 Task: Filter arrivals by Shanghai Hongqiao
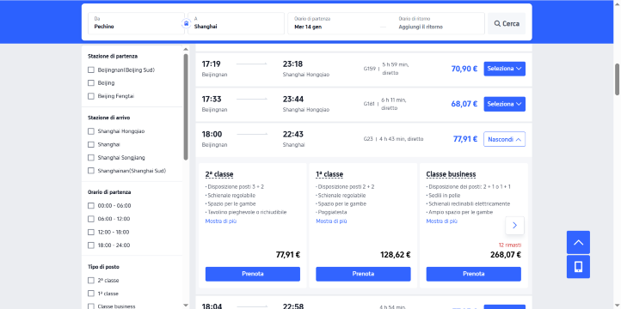click(90, 131)
